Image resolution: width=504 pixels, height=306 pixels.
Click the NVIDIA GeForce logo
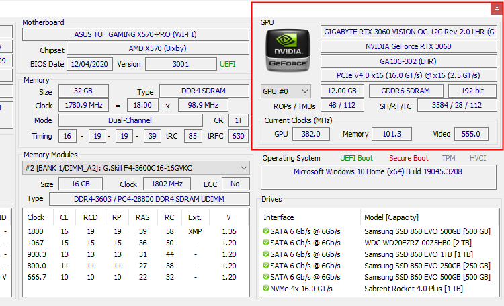pos(288,51)
